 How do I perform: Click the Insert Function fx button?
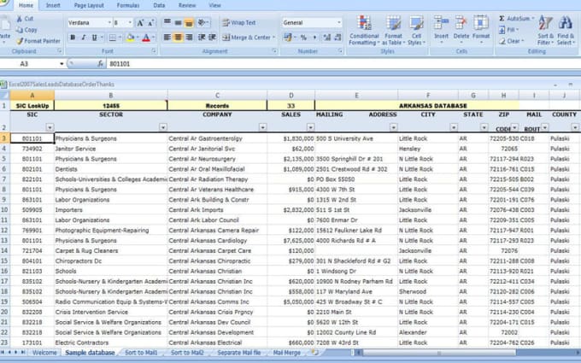point(100,64)
